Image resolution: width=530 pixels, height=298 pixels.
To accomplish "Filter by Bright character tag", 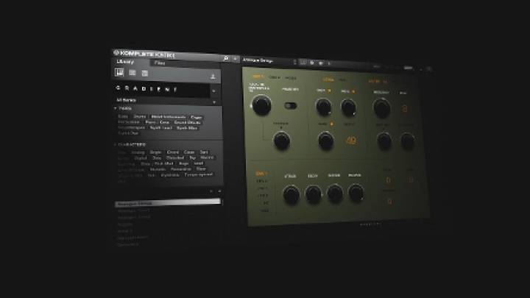I will point(156,152).
